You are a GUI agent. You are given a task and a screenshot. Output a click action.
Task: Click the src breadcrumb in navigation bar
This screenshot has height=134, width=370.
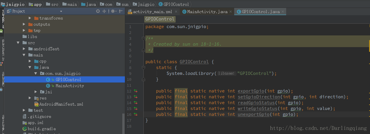click(x=52, y=4)
